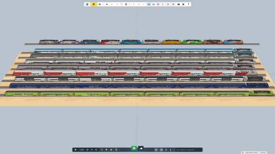Viewport: 275px width, 154px height.
Task: Play the simulation with yellow arrow
Action: coord(92,150)
